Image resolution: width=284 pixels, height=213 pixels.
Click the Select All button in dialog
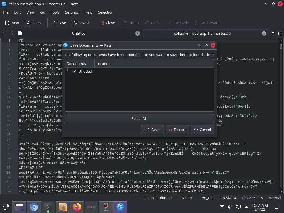tap(139, 118)
